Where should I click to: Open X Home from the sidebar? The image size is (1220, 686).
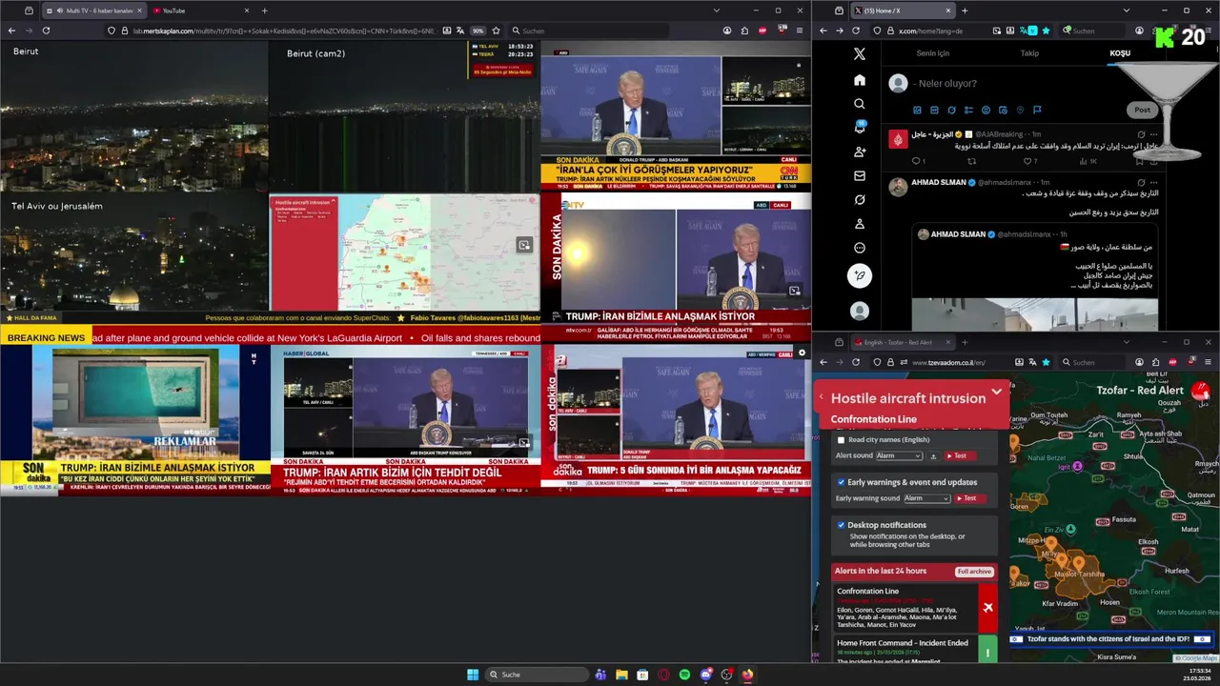(860, 80)
